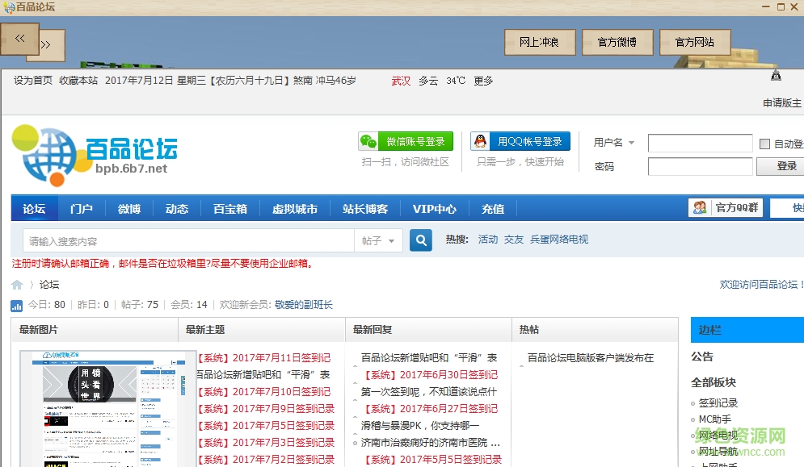Switch to the 门户 navigation tab
Screen dimensions: 804x467
point(81,207)
